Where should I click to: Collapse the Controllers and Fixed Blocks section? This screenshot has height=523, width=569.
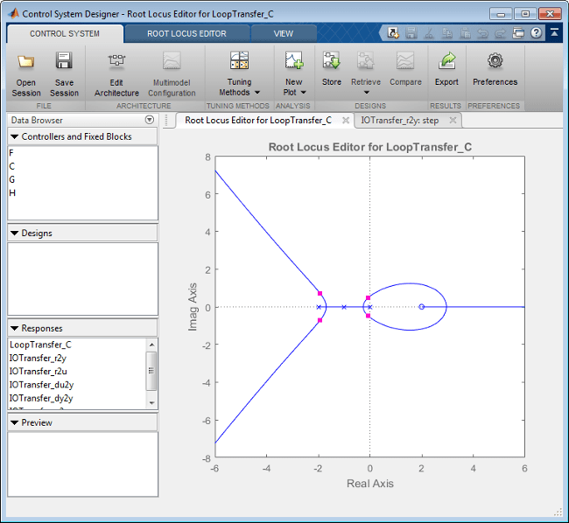point(14,137)
